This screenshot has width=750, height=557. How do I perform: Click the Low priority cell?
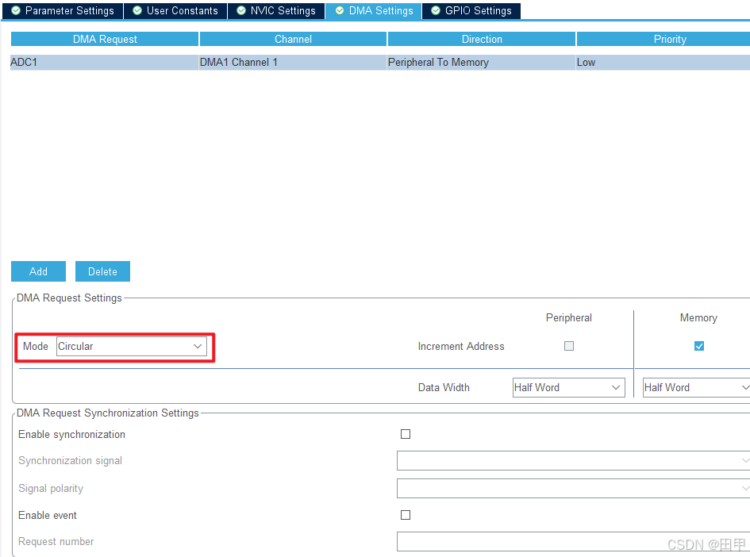[x=663, y=62]
